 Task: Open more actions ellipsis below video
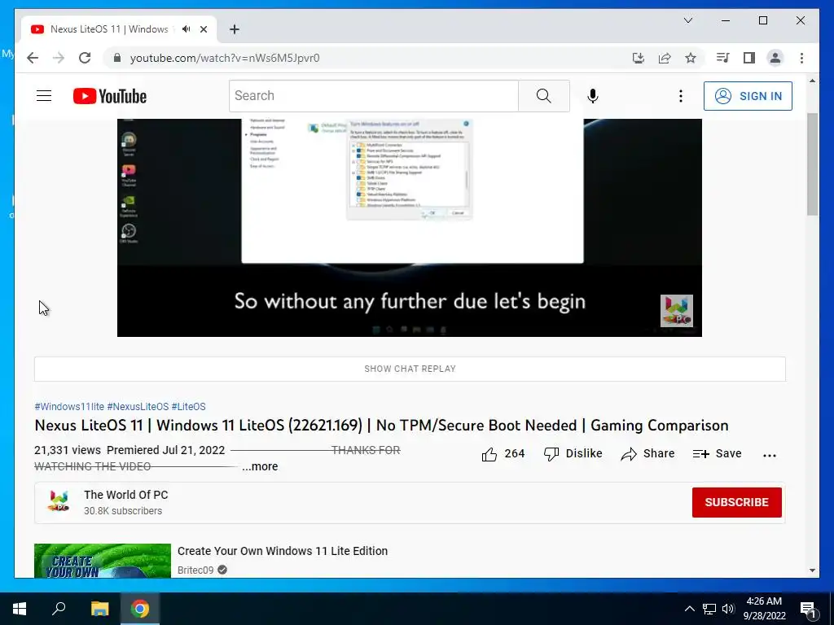point(769,455)
